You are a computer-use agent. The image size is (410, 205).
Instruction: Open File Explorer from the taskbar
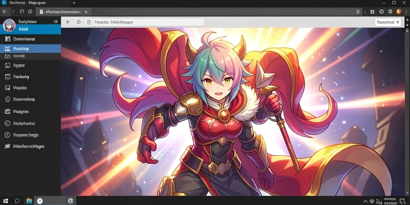point(29,201)
